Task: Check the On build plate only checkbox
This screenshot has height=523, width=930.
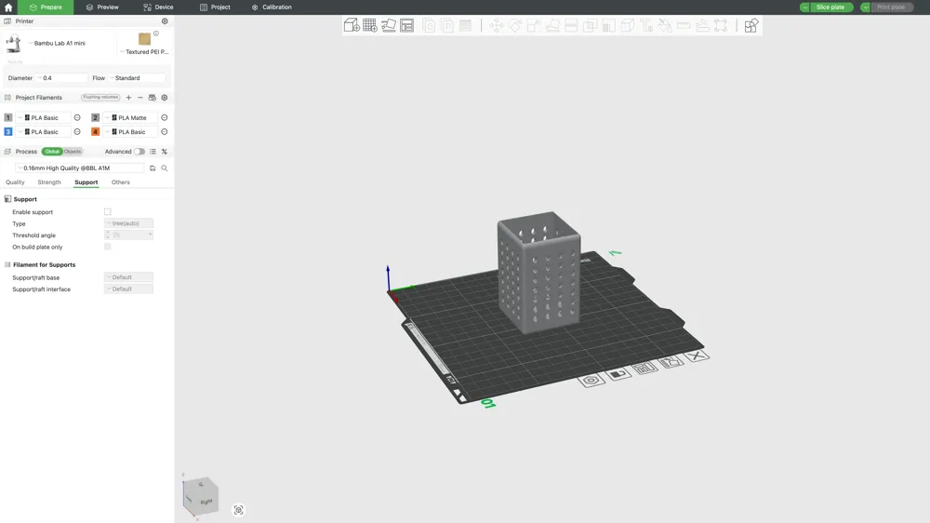Action: 107,247
